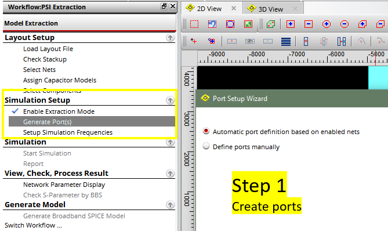Click the greyed split rectangles icon

click(x=268, y=41)
